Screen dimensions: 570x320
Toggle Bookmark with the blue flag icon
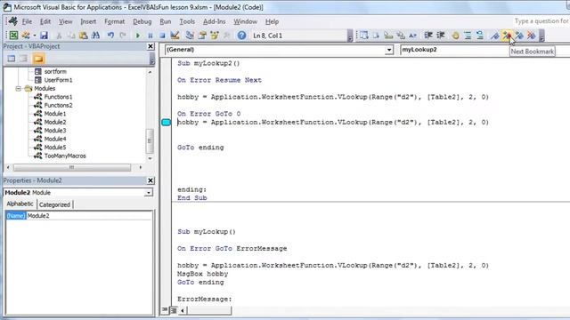pyautogui.click(x=495, y=36)
